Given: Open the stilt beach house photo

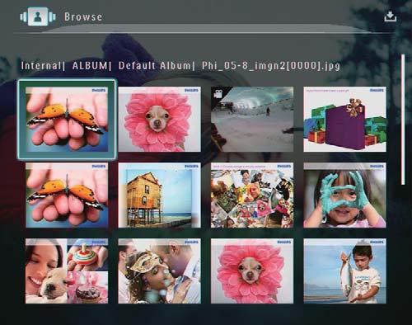Looking at the screenshot, I should [x=159, y=195].
